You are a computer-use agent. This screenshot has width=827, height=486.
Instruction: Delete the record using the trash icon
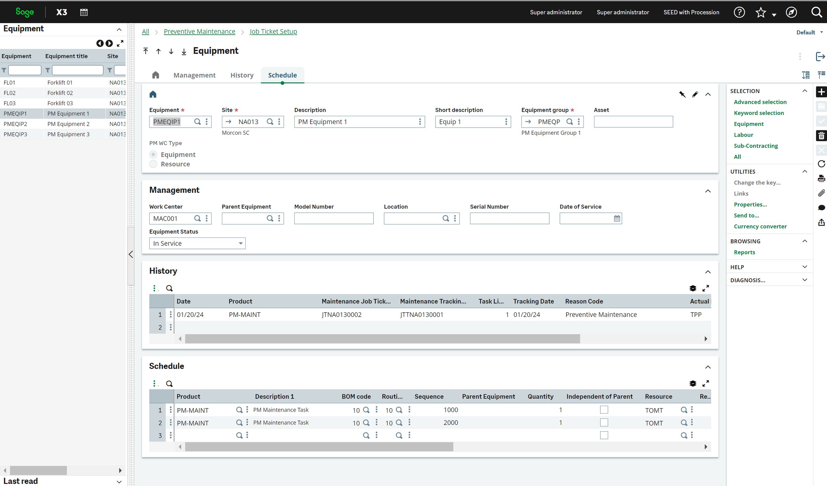(x=821, y=135)
